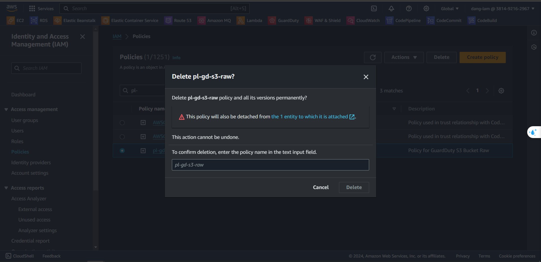Open the Actions dropdown
This screenshot has height=262, width=541.
(404, 57)
